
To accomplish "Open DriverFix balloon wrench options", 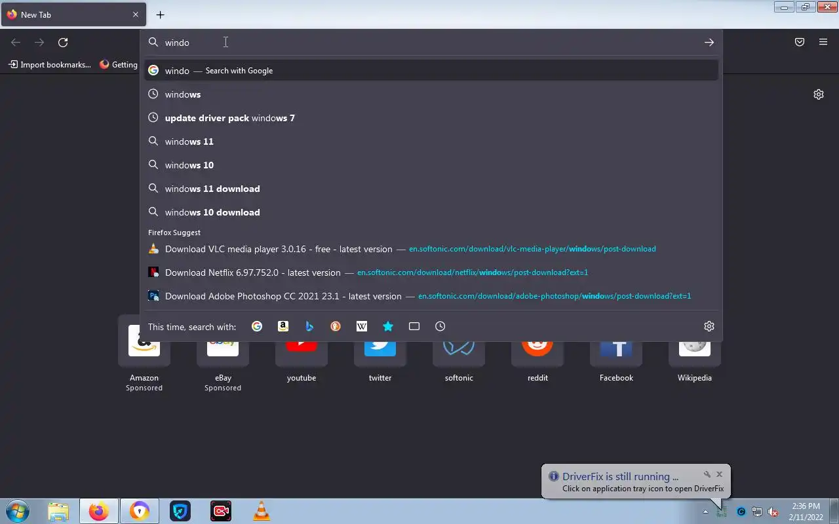I will pos(707,474).
